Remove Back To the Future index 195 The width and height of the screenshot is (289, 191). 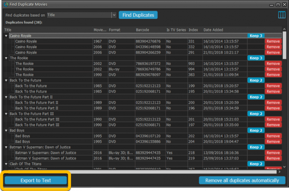coord(273,91)
